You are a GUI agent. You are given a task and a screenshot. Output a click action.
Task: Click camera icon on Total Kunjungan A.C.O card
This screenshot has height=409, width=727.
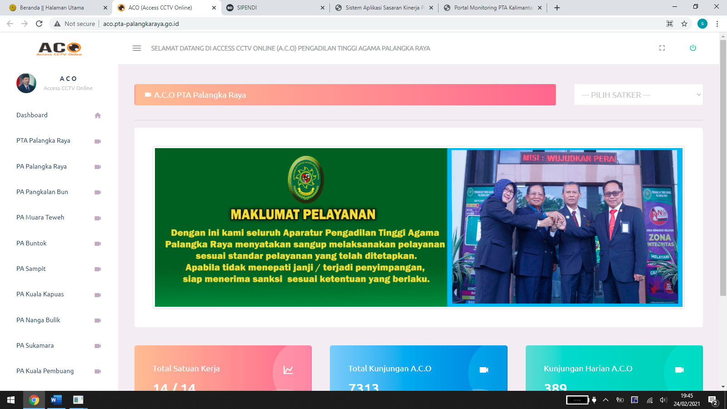(484, 370)
